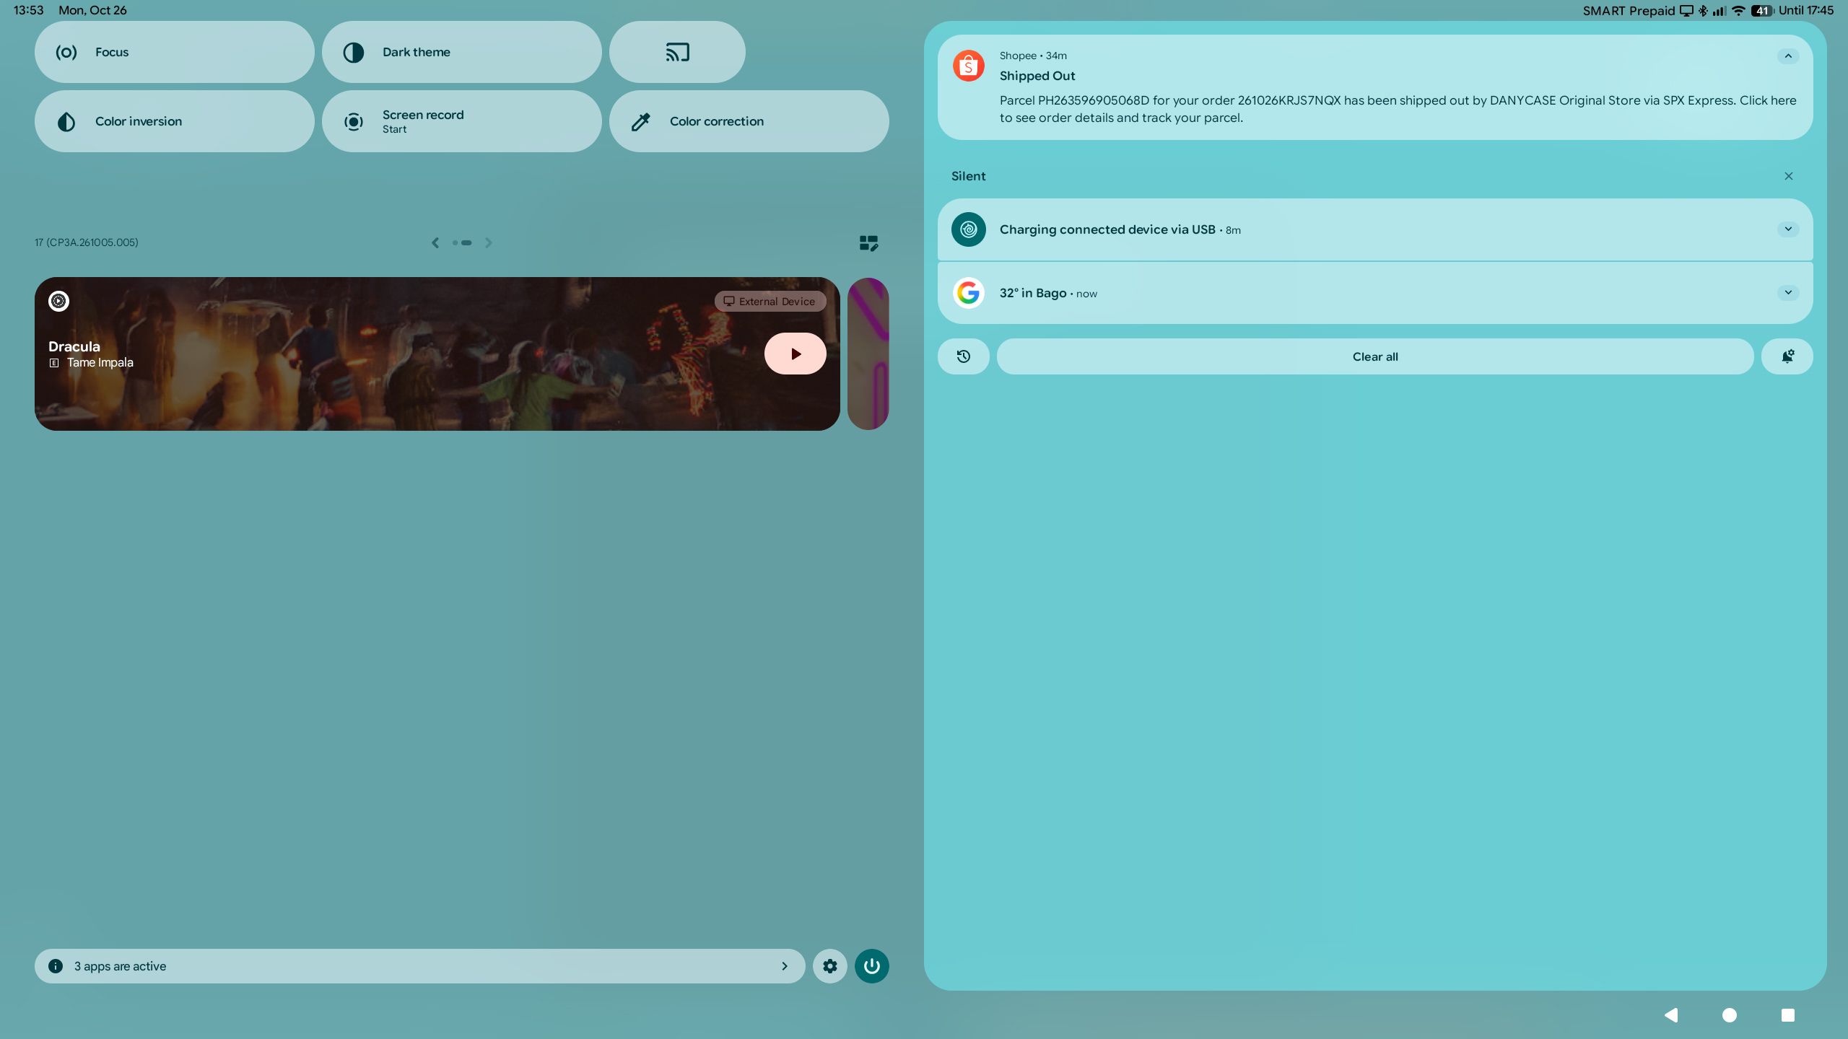
Task: Open the Shipped Out notification
Action: pyautogui.click(x=1374, y=87)
